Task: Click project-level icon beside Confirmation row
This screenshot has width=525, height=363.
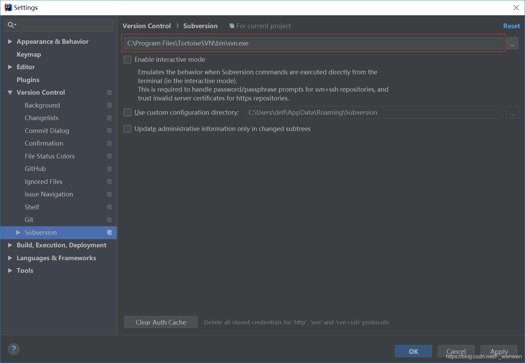Action: pos(109,144)
